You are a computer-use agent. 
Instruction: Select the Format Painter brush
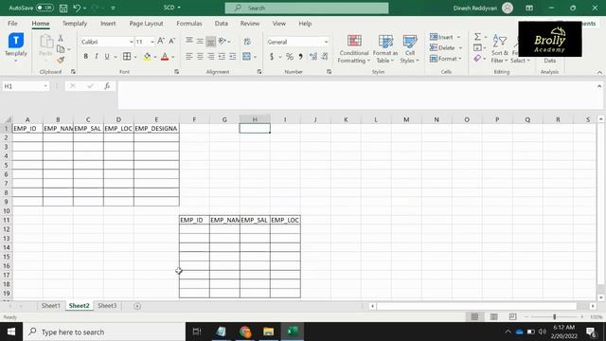tap(61, 60)
